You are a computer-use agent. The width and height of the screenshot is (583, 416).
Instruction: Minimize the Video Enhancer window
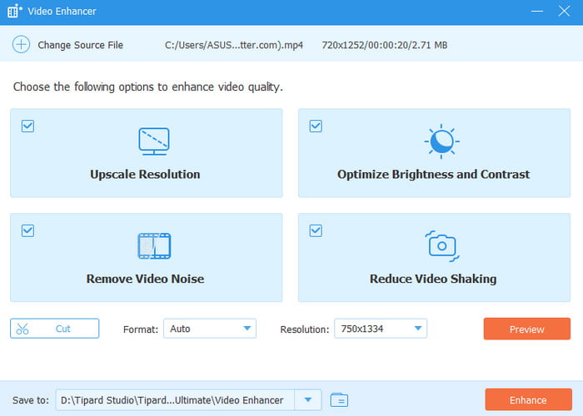click(x=537, y=11)
